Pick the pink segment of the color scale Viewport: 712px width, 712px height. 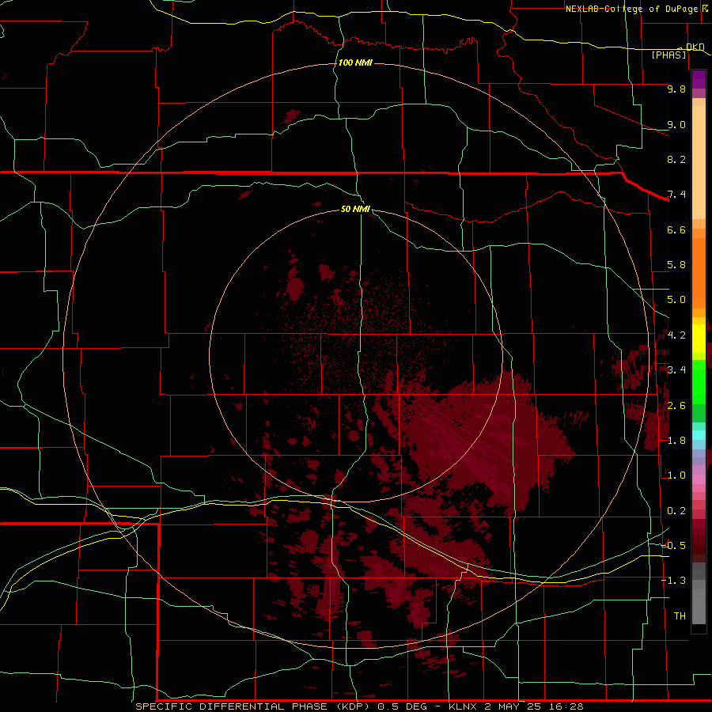(699, 479)
